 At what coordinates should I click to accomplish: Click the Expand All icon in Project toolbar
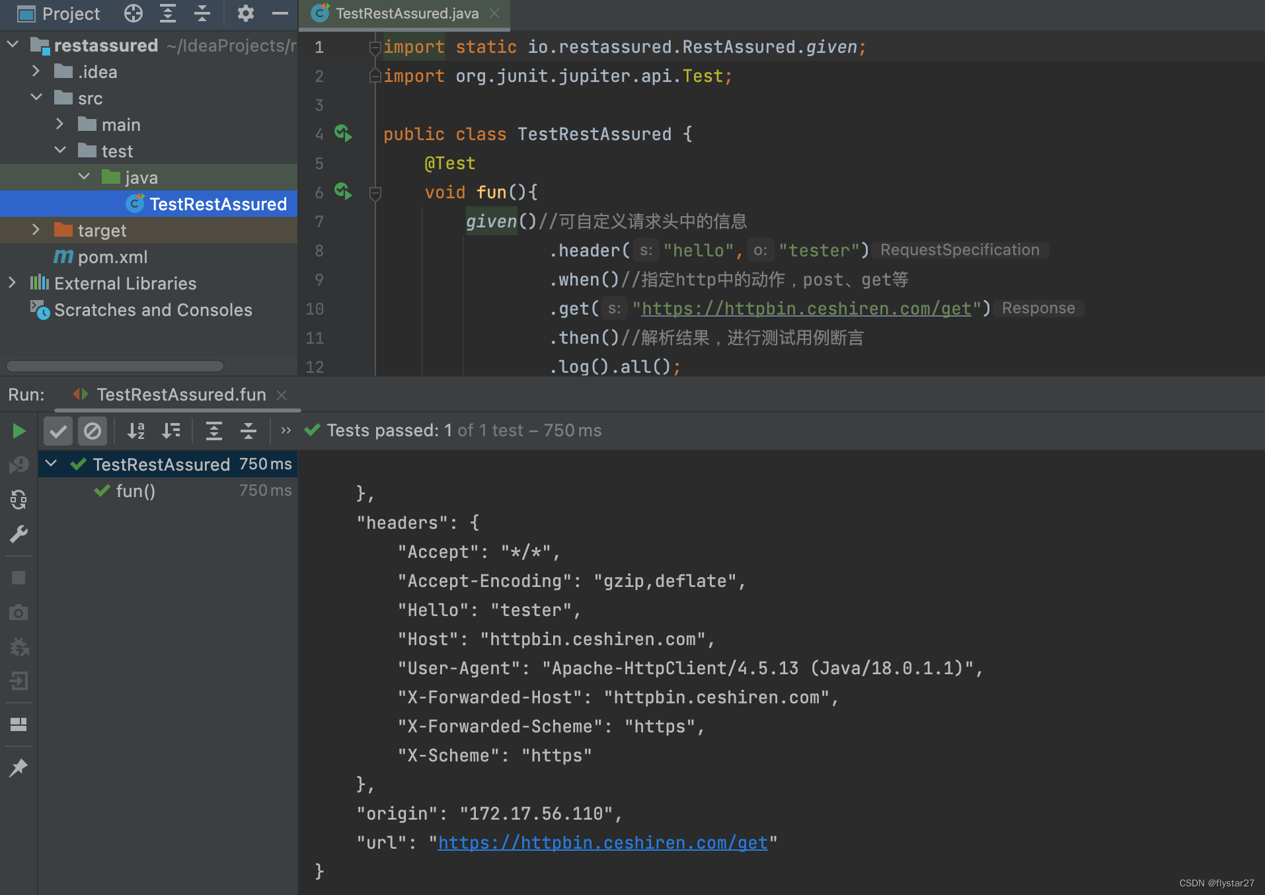[168, 13]
